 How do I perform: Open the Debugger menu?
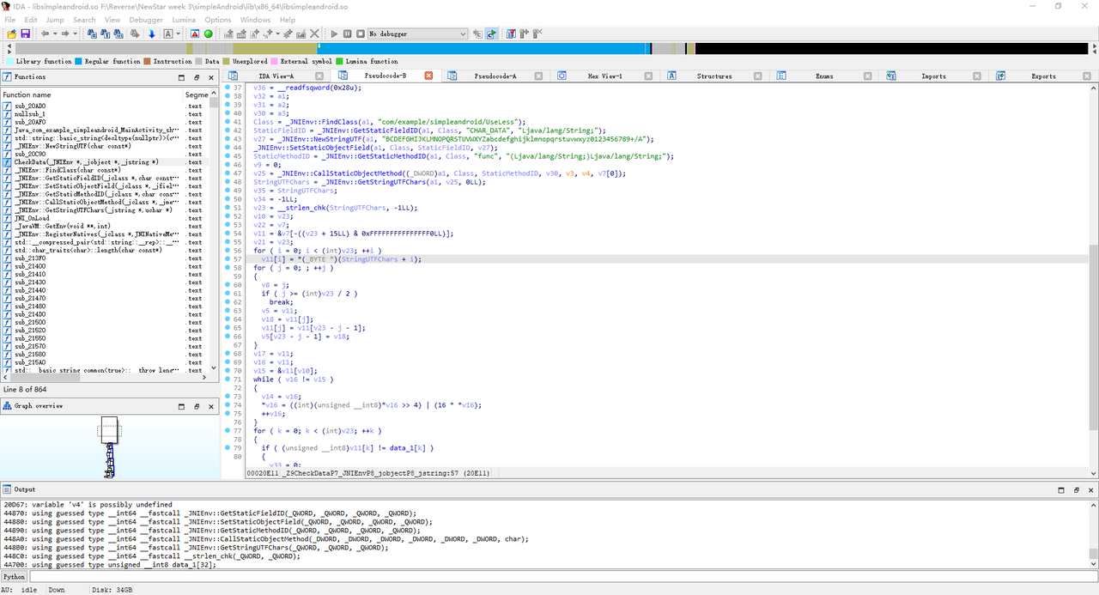pos(145,20)
